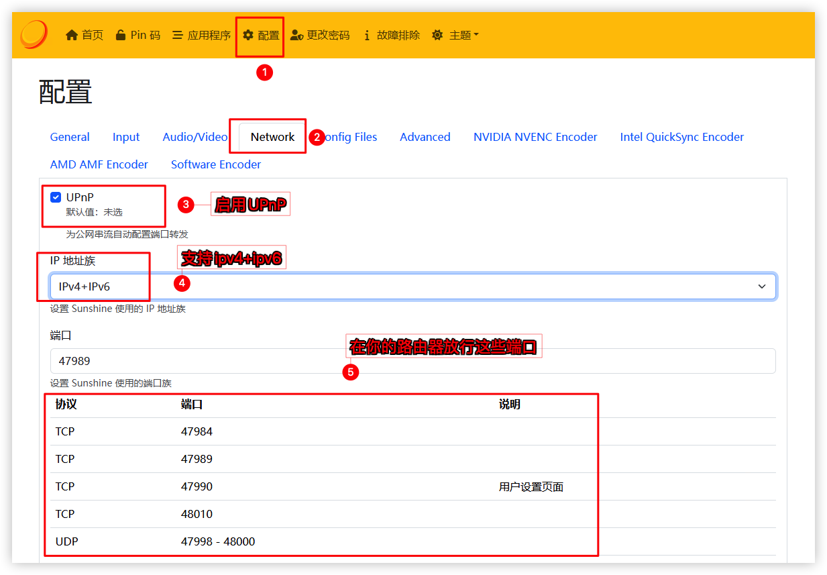Click port value 48010 in table
The image size is (827, 575).
point(197,515)
